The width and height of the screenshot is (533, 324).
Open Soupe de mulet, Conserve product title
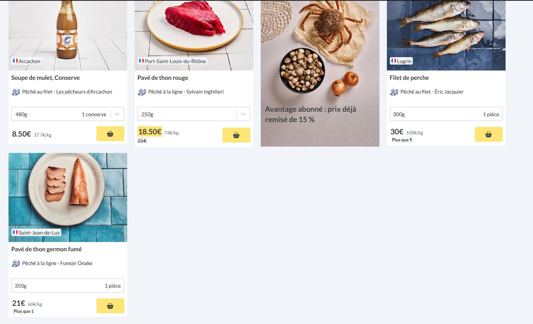45,78
